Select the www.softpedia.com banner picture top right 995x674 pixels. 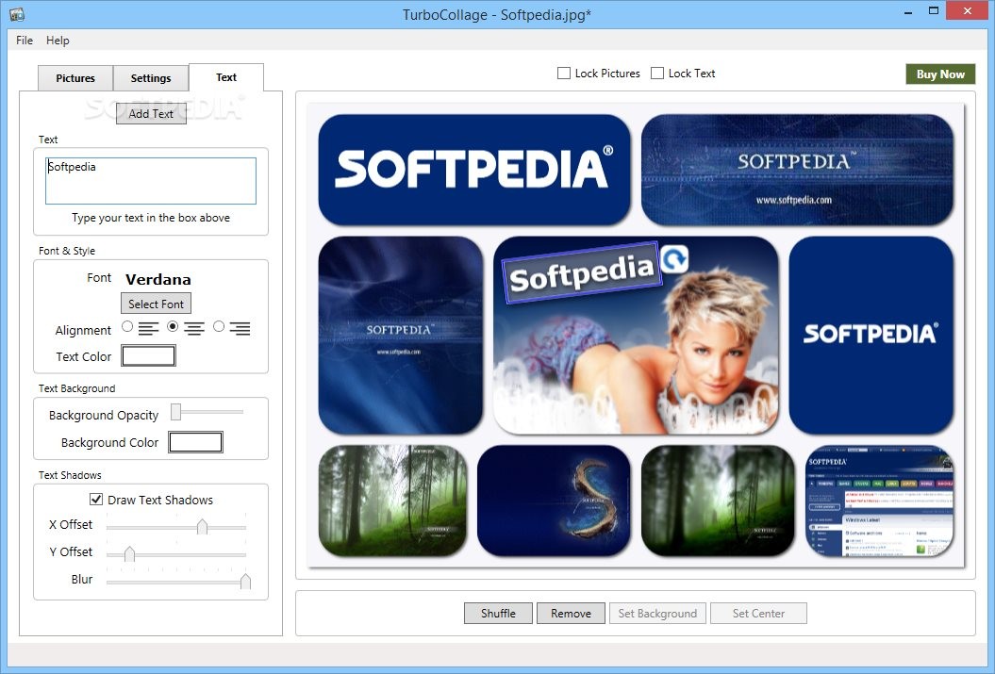797,170
